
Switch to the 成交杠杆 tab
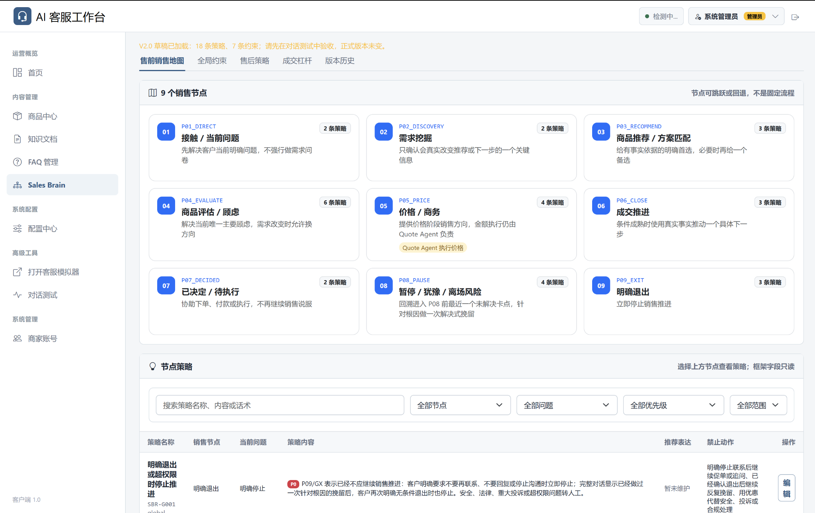pyautogui.click(x=297, y=61)
